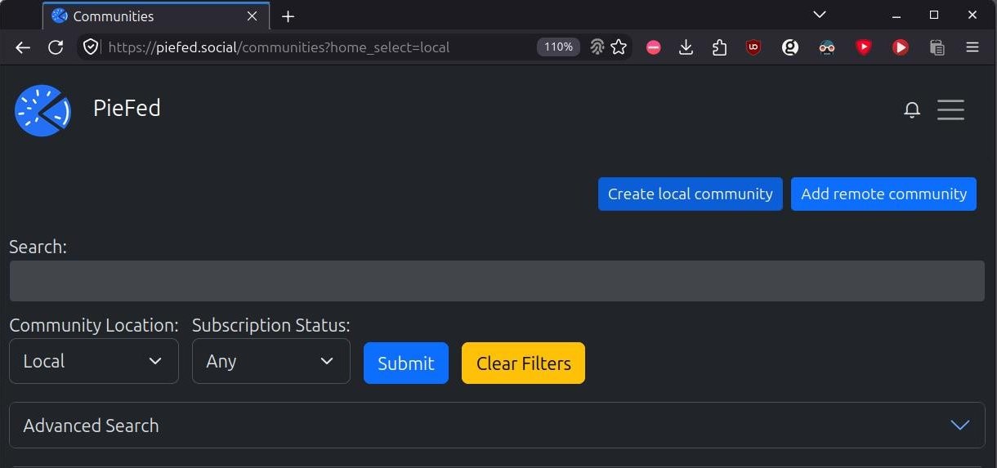The image size is (997, 468).
Task: Open a new browser tab
Action: [x=288, y=16]
